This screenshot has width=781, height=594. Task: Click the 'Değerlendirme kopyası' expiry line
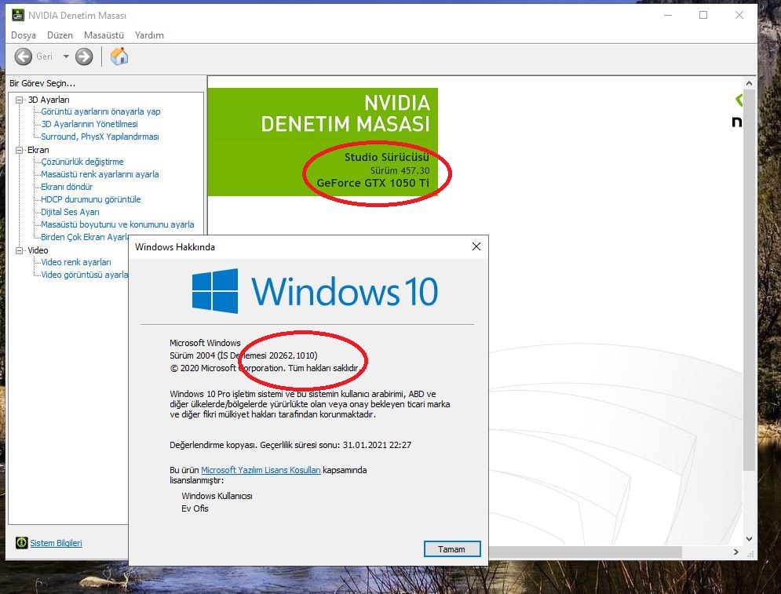[x=290, y=445]
